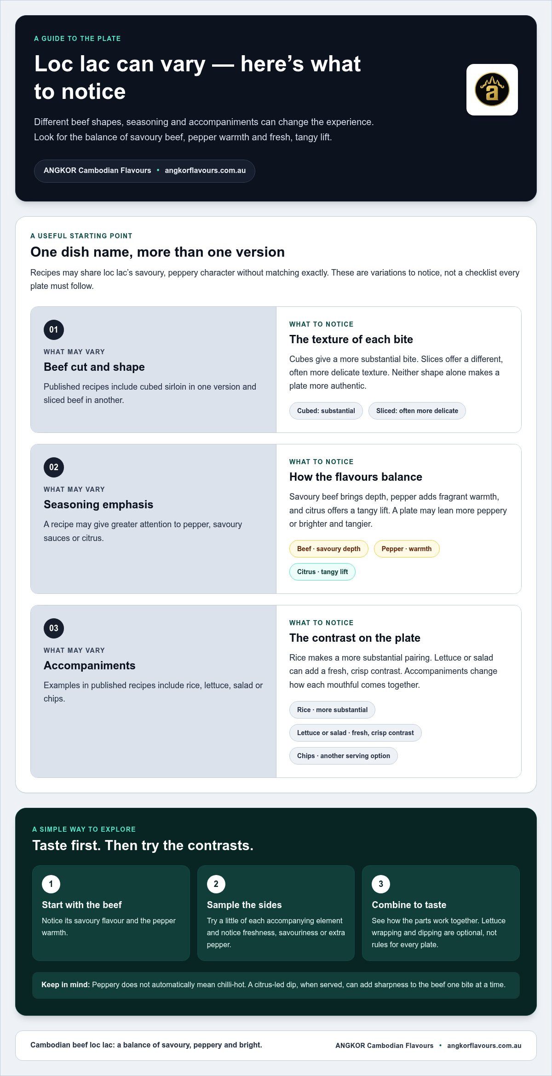The height and width of the screenshot is (1076, 552).
Task: Click the 'Keep in mind' note bar
Action: (x=276, y=985)
